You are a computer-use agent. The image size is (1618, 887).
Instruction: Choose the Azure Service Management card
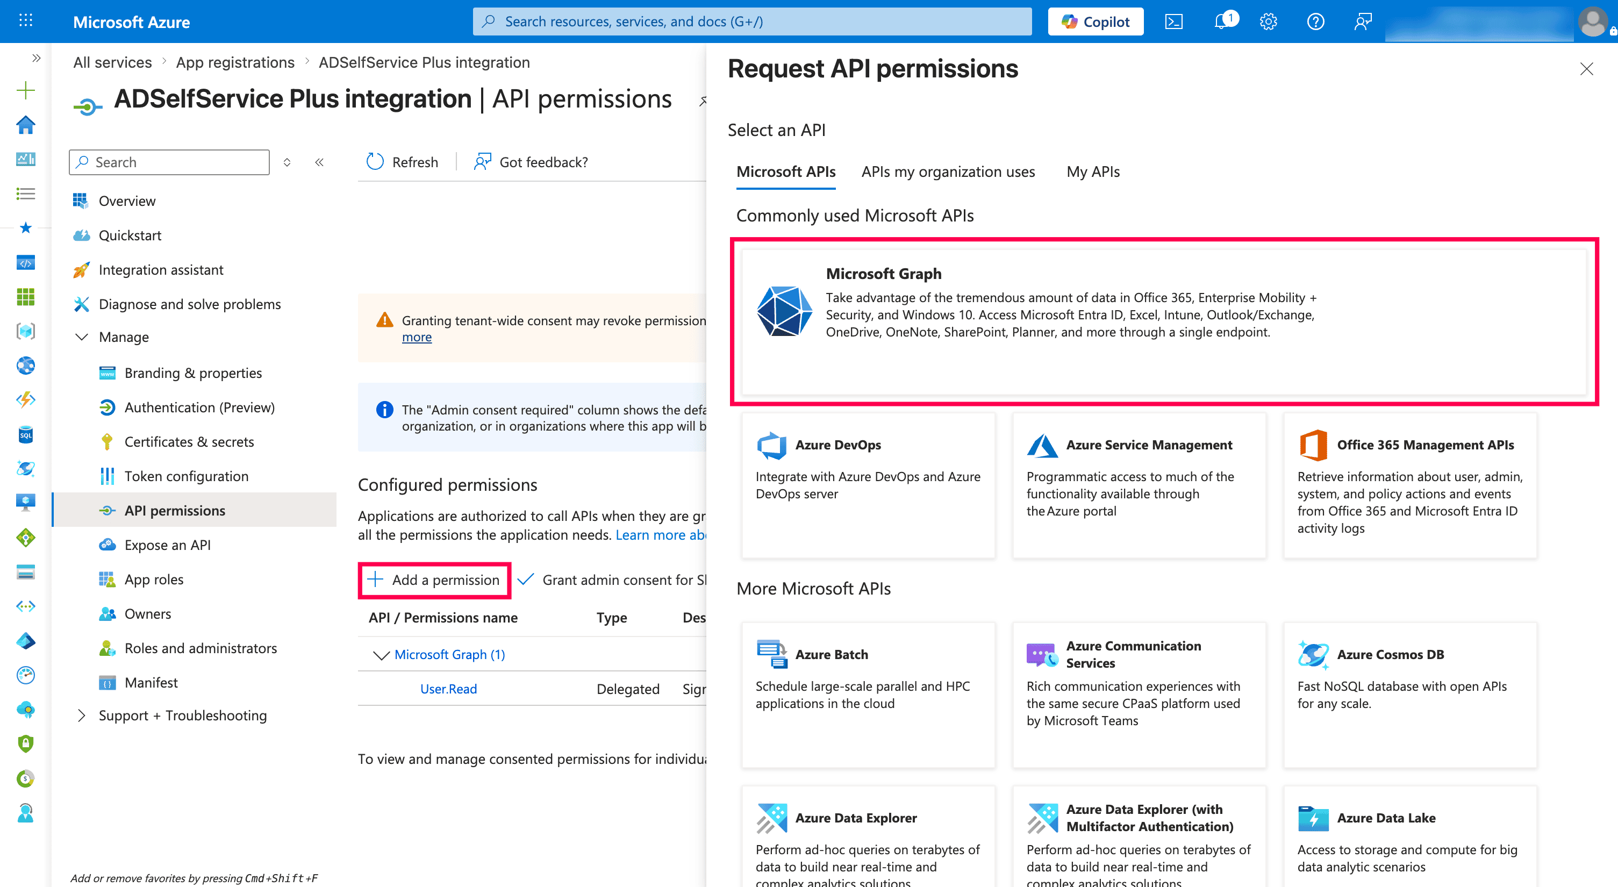1139,485
